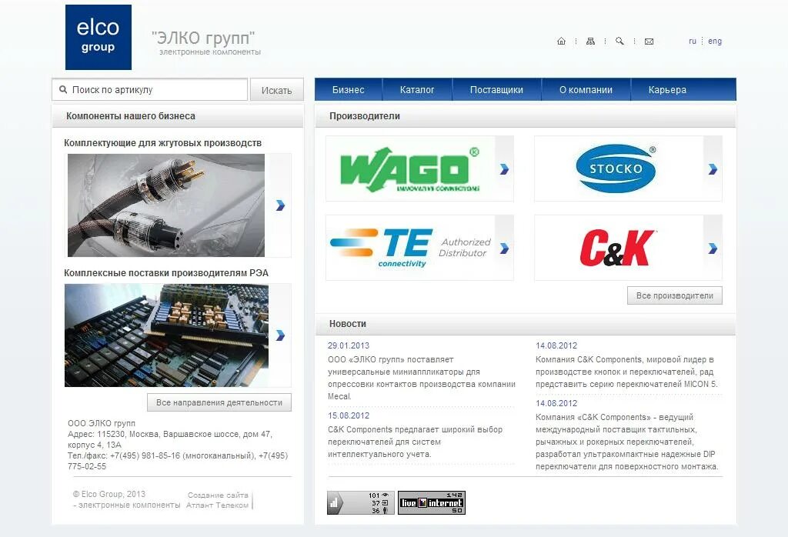Click the arrow beside the cable connectors image

(x=280, y=205)
